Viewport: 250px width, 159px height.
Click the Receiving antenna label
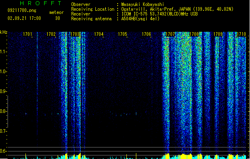[91, 19]
